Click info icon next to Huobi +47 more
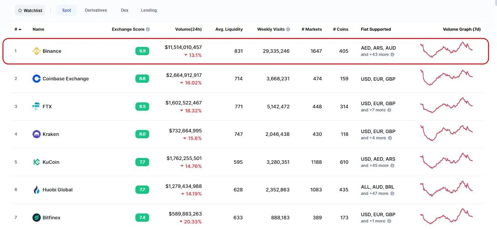 [392, 193]
